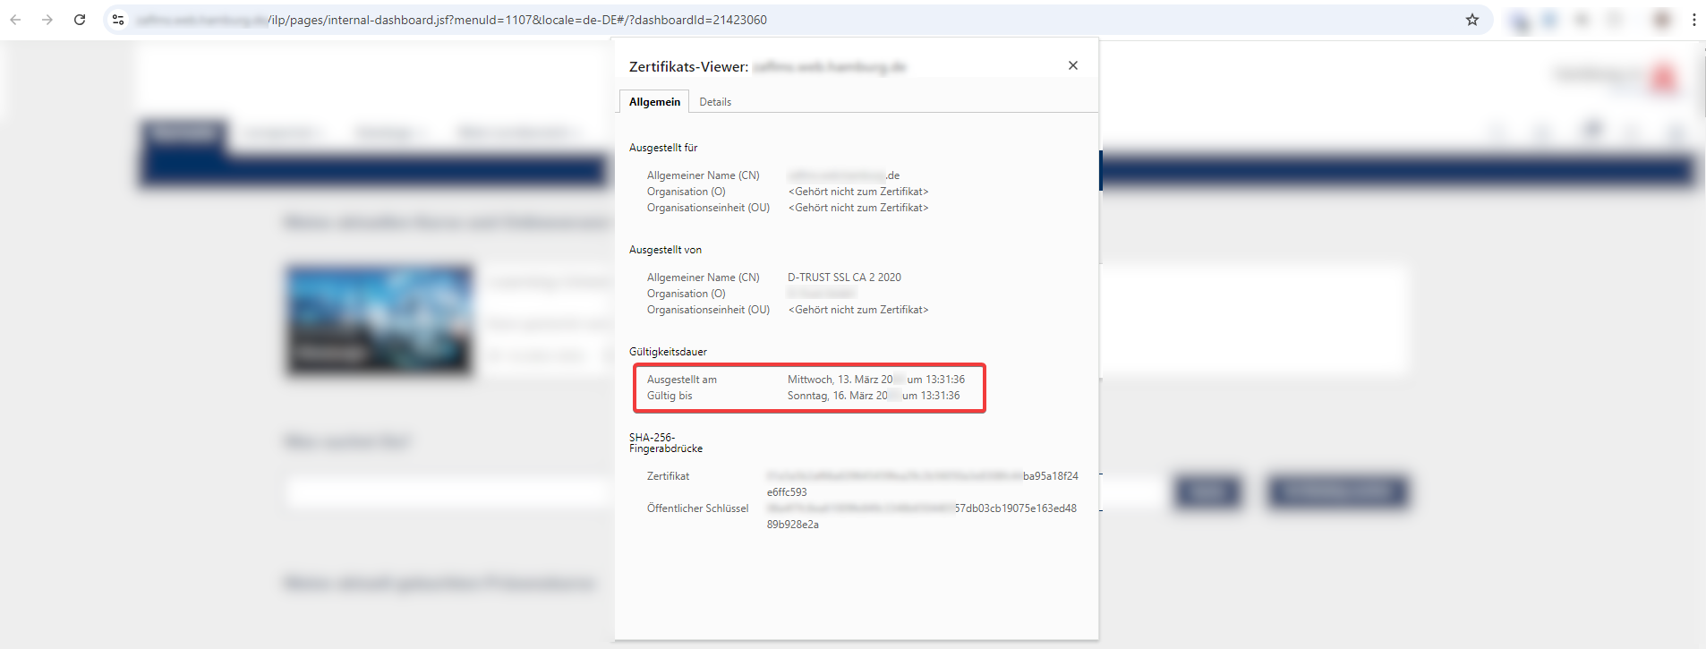Reload the current page
This screenshot has height=649, width=1706.
coord(80,20)
